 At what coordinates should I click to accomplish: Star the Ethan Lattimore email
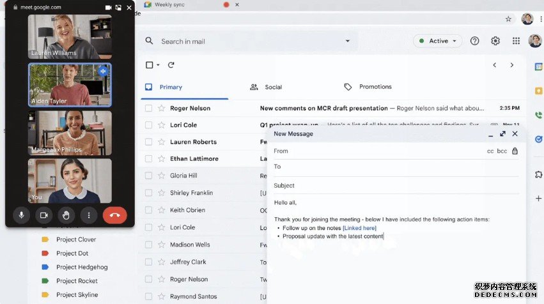(161, 159)
